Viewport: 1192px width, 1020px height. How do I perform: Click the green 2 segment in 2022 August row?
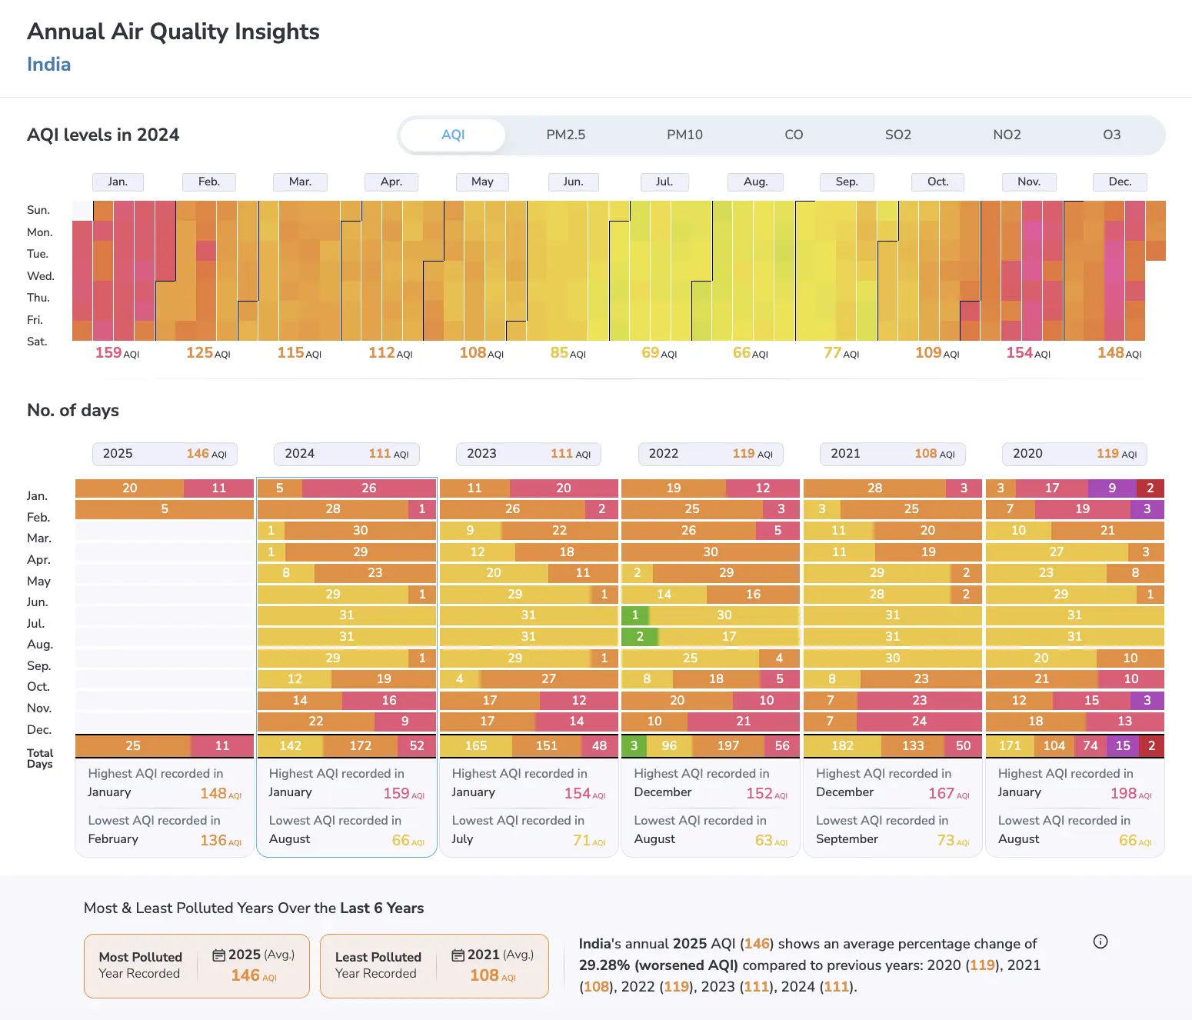(x=640, y=636)
